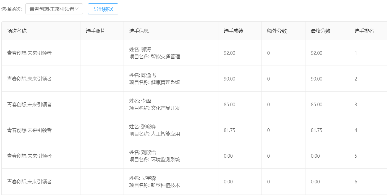This screenshot has width=387, height=195.
Task: Click 选手成绩 value 81.75 for 张晓峰
Action: click(229, 130)
